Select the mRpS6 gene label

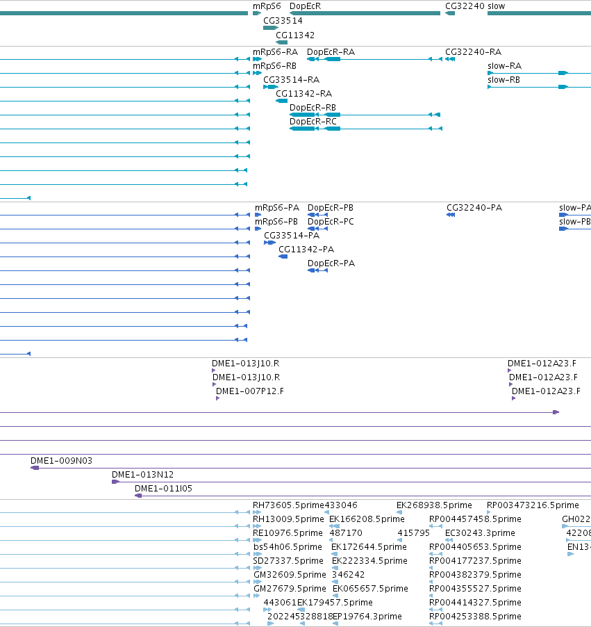(x=267, y=6)
